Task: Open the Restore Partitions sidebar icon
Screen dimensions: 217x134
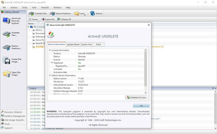Action: click(x=7, y=48)
